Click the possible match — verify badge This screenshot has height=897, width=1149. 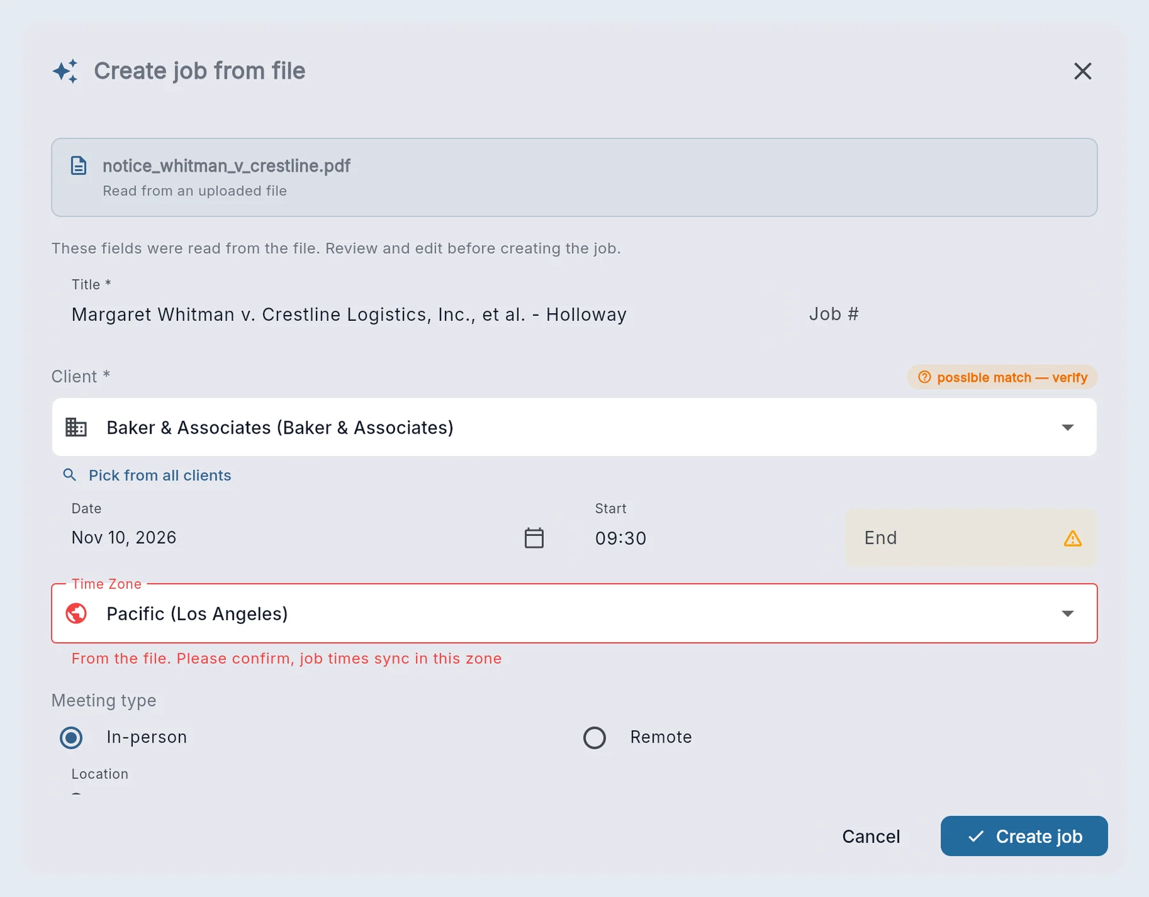click(x=1002, y=377)
